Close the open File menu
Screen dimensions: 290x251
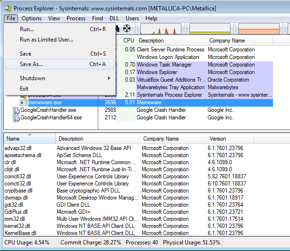click(11, 18)
